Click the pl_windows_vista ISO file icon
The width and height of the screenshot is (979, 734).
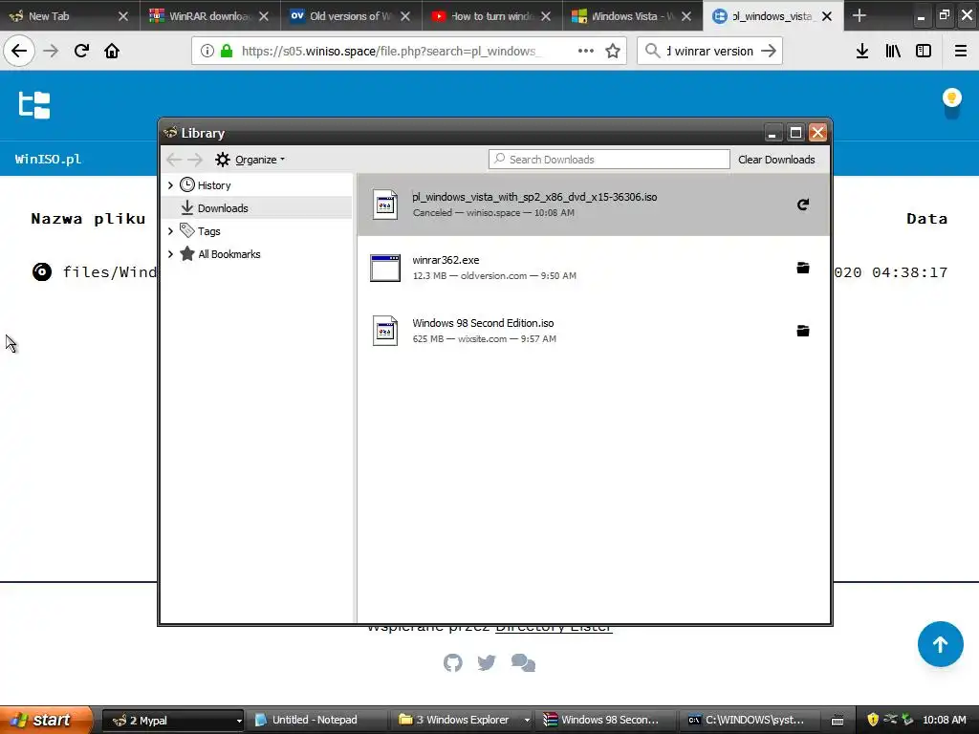coord(385,205)
